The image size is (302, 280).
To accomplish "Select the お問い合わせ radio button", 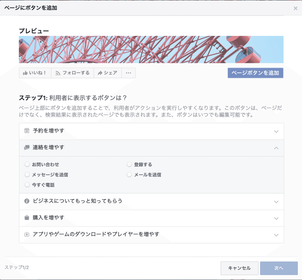I will pos(27,164).
